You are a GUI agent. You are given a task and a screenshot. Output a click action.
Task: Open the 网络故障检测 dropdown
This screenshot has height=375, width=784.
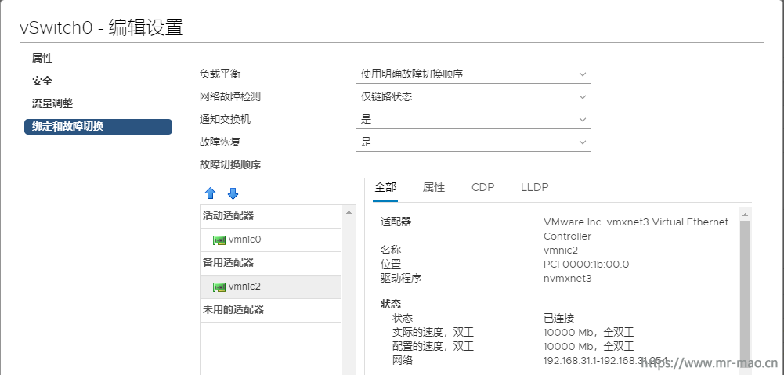[x=474, y=96]
